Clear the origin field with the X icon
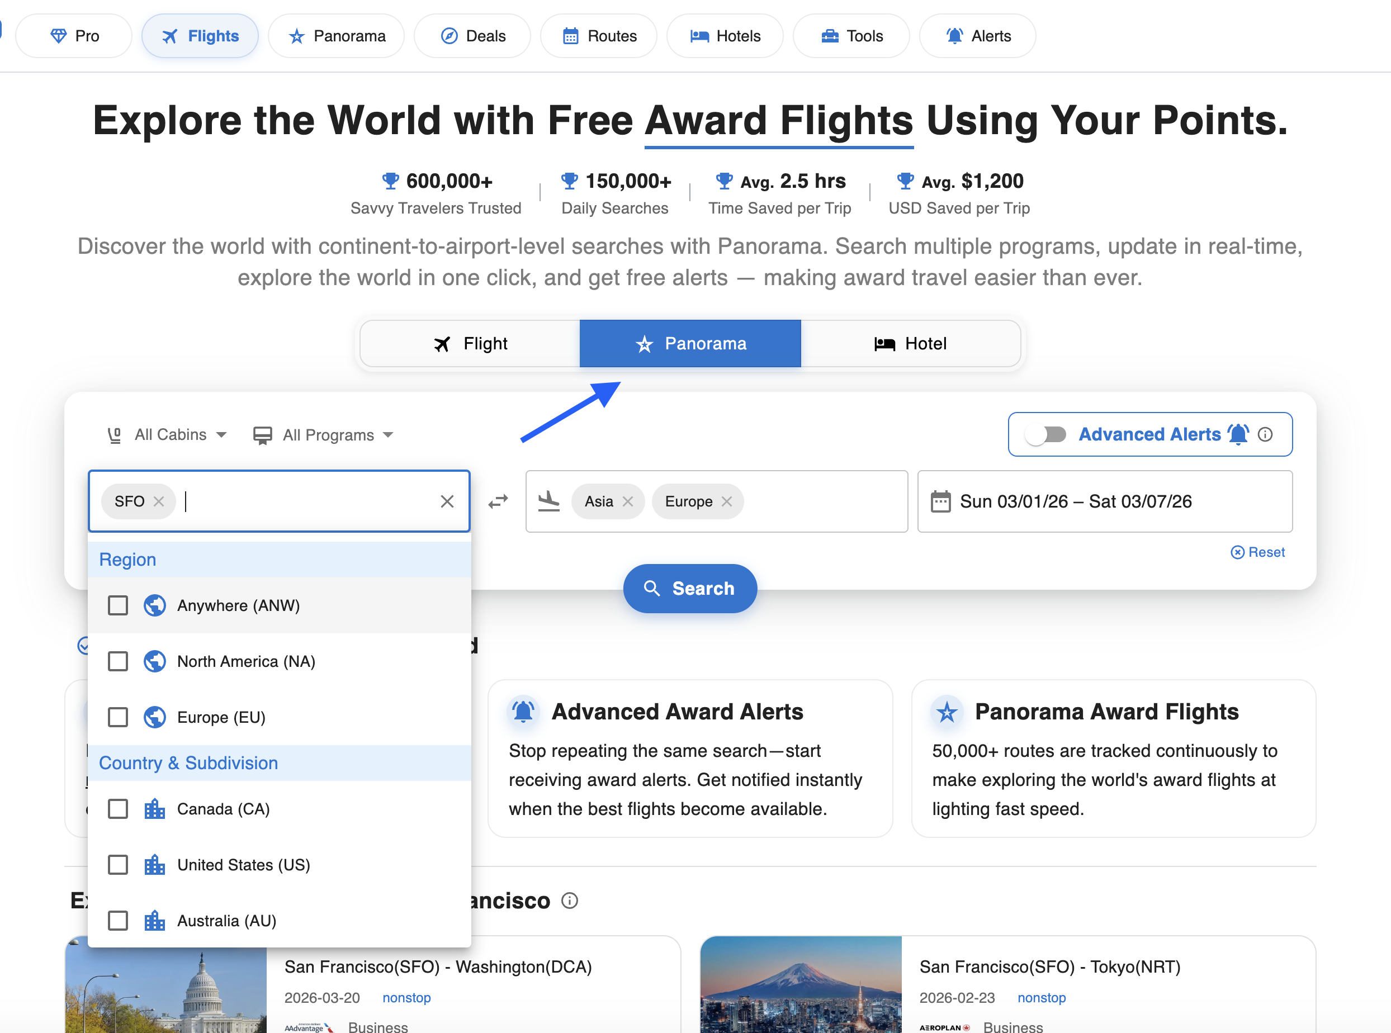 pyautogui.click(x=447, y=501)
